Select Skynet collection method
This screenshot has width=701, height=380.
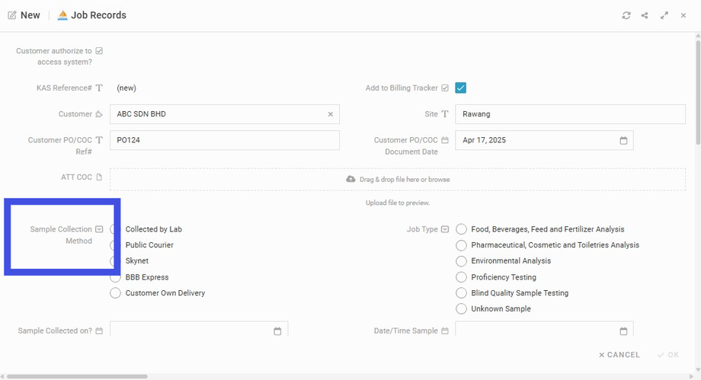115,261
